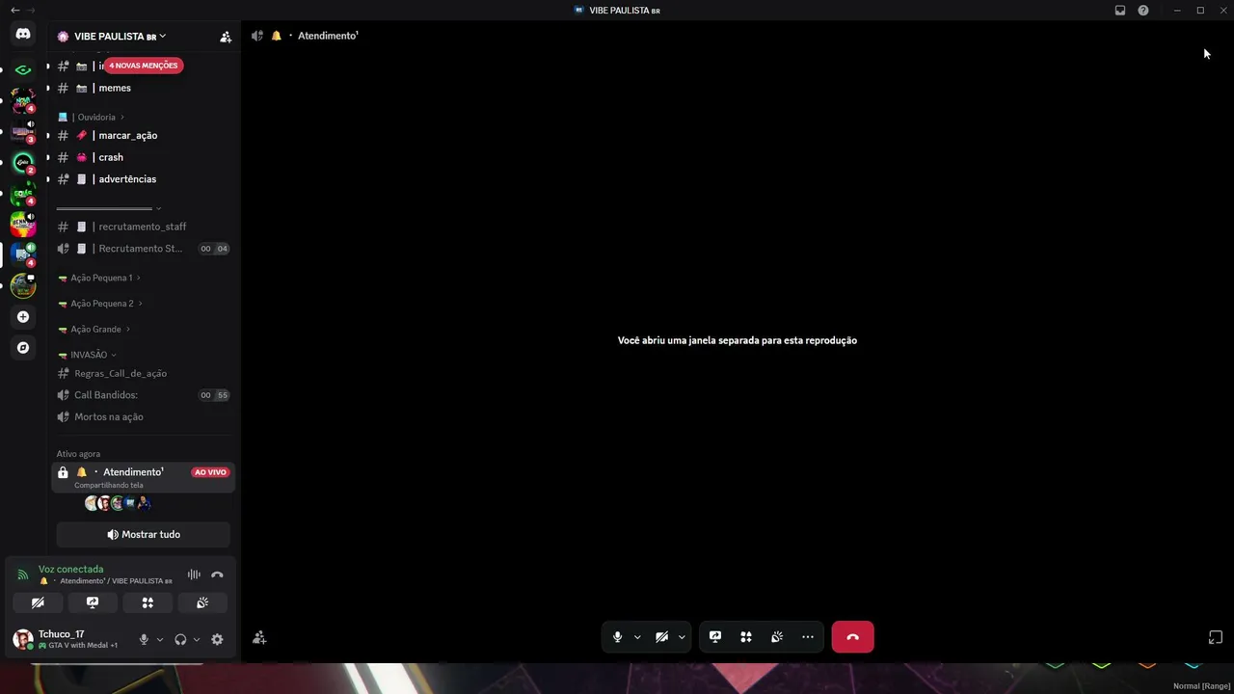Viewport: 1234px width, 694px height.
Task: Expand the Ação Pequena 1 category
Action: pos(99,278)
